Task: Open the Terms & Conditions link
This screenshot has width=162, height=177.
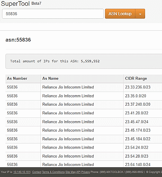Action: pyautogui.click(x=53, y=172)
